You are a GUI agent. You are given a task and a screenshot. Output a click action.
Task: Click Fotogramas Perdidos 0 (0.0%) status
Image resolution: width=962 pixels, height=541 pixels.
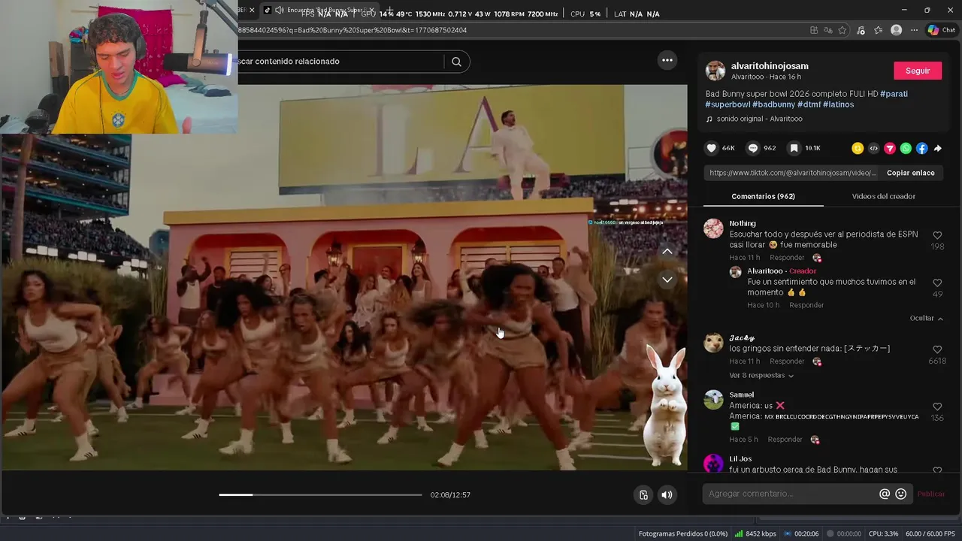click(682, 533)
